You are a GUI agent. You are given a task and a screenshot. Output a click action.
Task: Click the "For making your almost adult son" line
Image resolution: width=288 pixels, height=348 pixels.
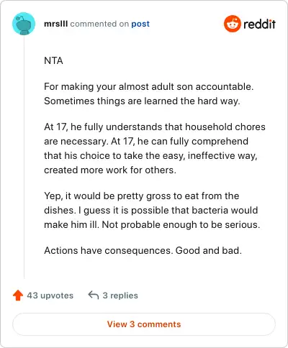point(149,86)
